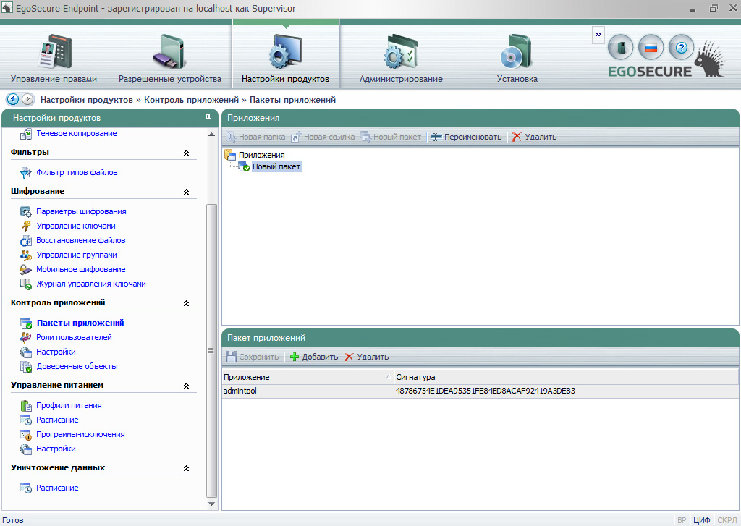Select Новый пакет in the tree
This screenshot has height=526, width=741.
[276, 166]
